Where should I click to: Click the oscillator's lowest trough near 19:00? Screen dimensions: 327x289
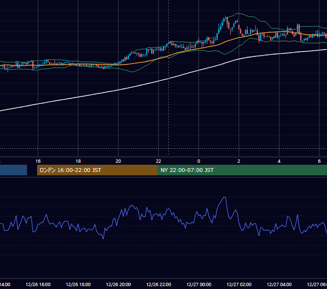(x=103, y=238)
